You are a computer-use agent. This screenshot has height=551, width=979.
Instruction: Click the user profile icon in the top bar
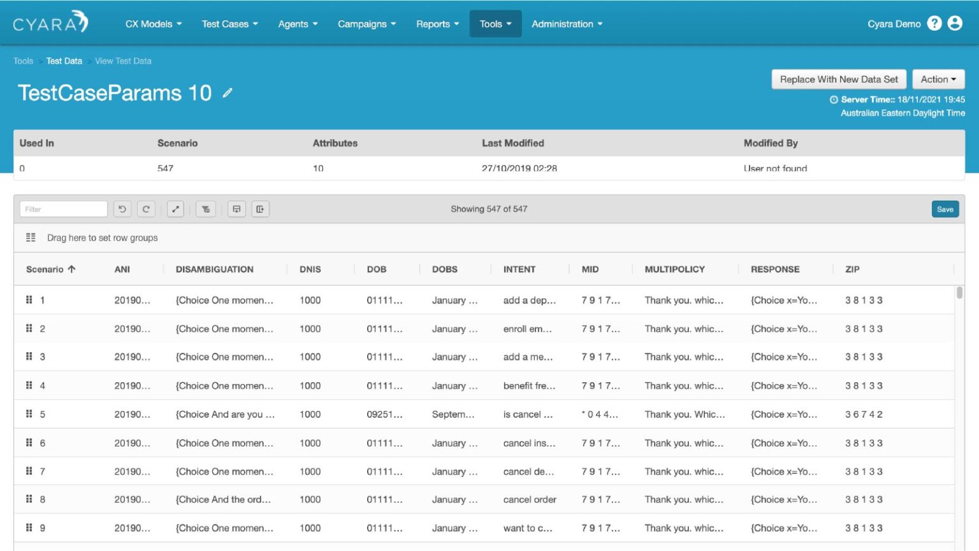point(954,24)
